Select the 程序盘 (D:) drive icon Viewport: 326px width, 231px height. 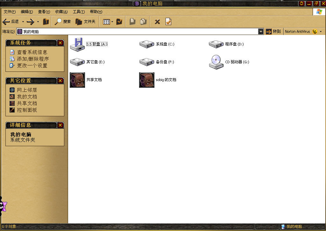216,44
